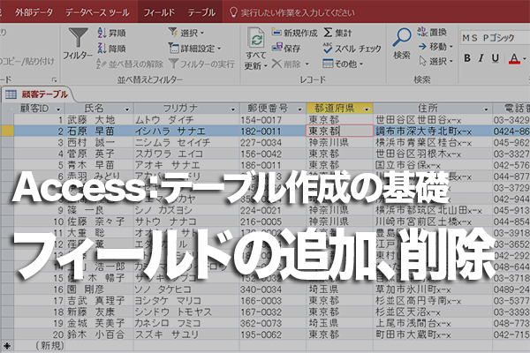Click the name 吉武 真理子
530x353 pixels.
point(96,301)
